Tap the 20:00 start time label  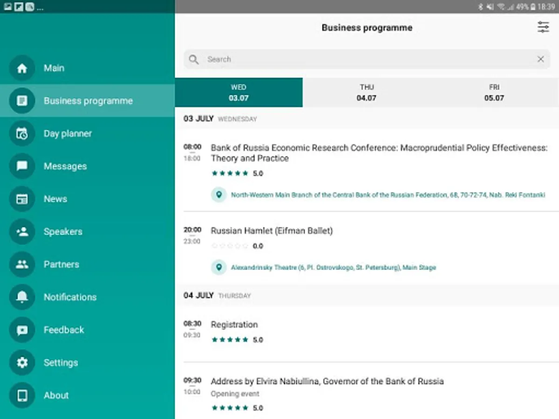pyautogui.click(x=192, y=230)
